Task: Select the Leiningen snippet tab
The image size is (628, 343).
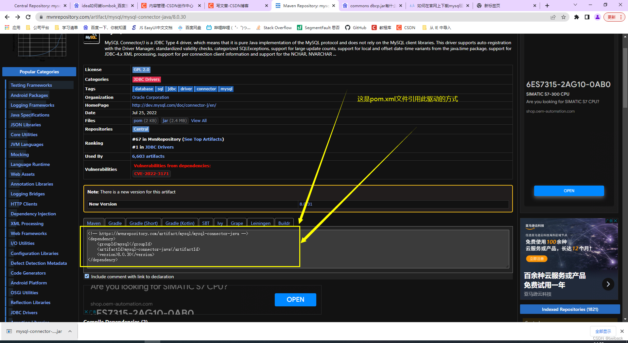Action: tap(261, 223)
